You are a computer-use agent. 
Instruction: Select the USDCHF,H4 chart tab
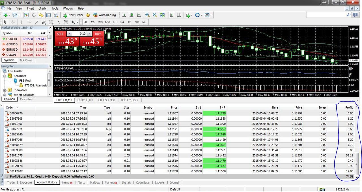pyautogui.click(x=85, y=100)
